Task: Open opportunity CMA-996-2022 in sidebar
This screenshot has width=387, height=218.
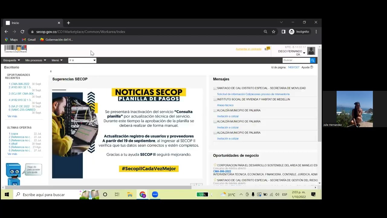Action: pos(20,84)
